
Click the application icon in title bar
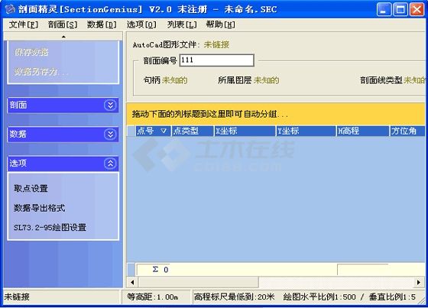pyautogui.click(x=11, y=9)
